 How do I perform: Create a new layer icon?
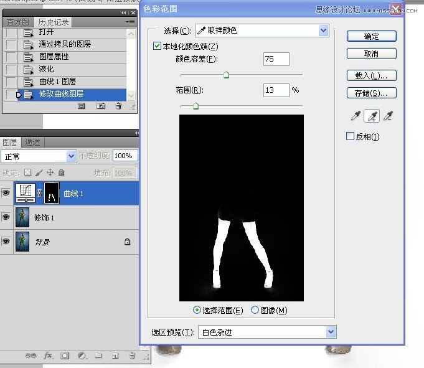pos(115,356)
